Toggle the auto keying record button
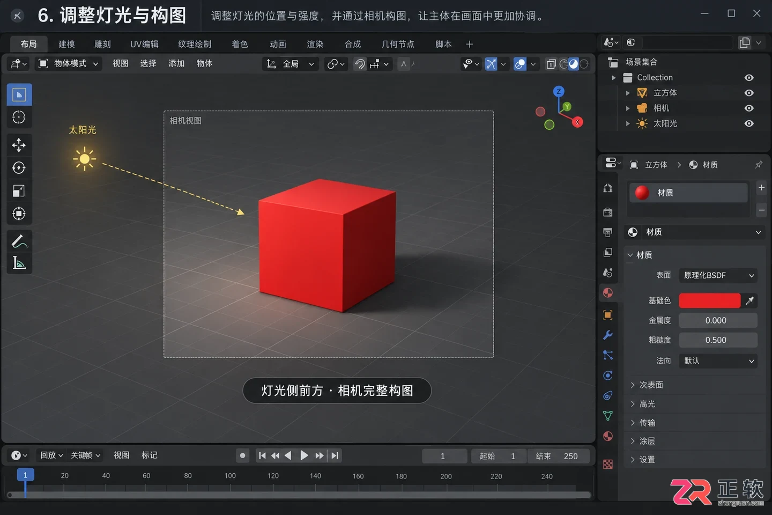This screenshot has width=772, height=515. 243,455
